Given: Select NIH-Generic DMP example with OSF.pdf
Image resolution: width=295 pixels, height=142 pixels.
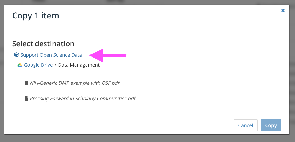Looking at the screenshot, I should [75, 83].
